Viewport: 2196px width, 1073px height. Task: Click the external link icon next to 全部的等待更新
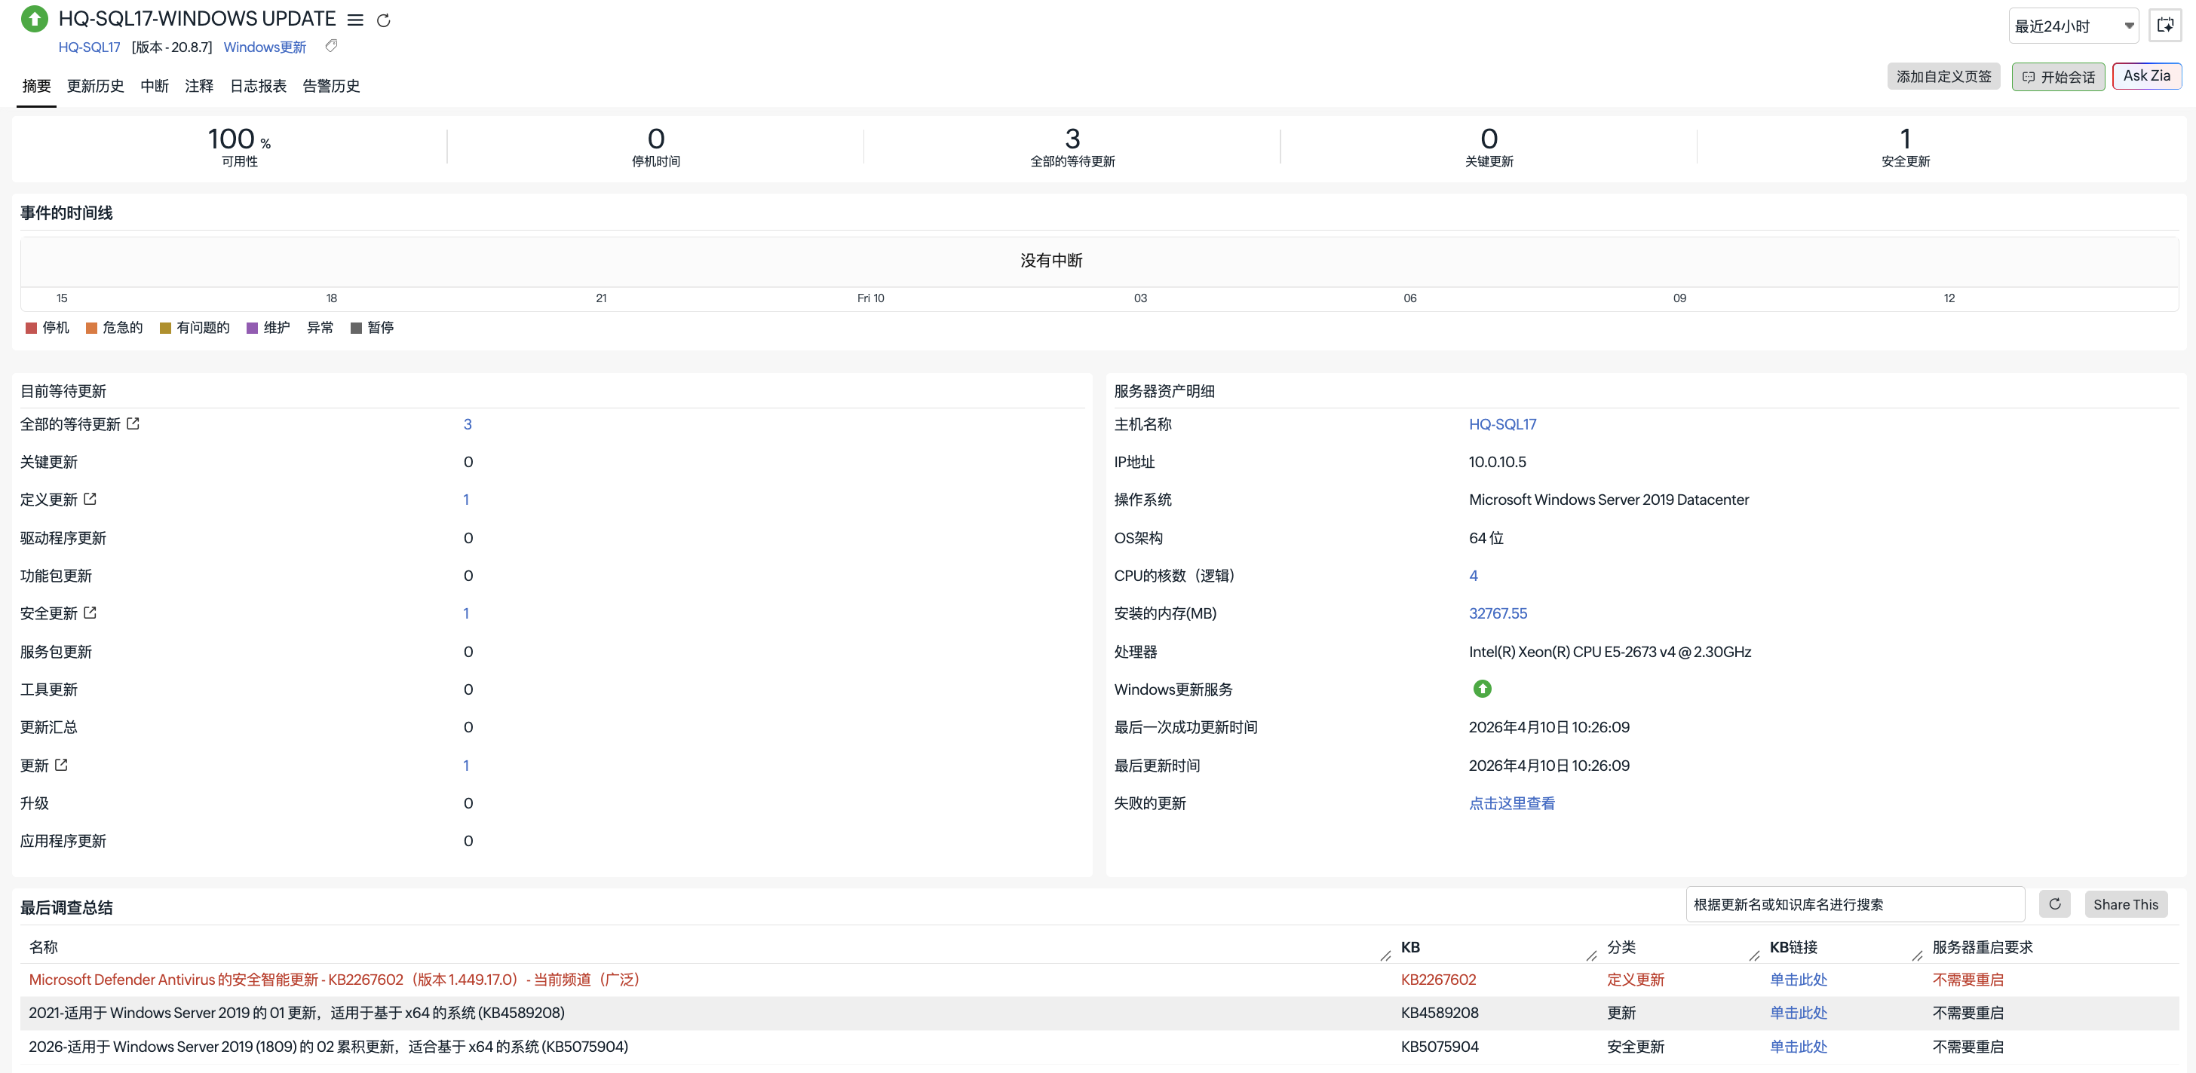[x=133, y=423]
